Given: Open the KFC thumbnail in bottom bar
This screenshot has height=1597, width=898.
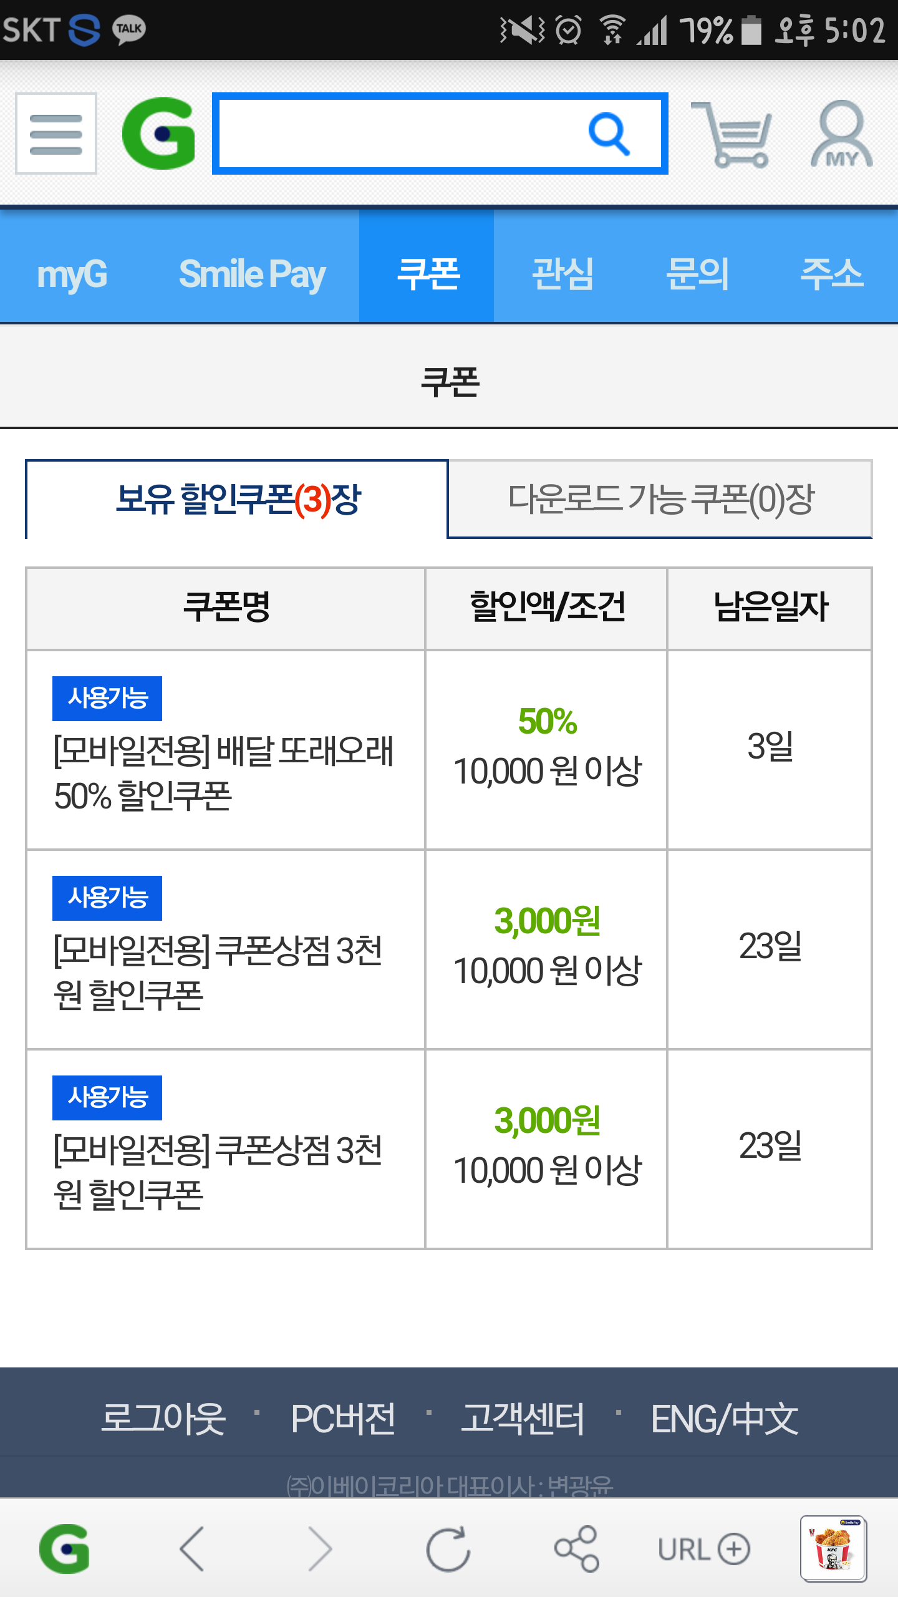Looking at the screenshot, I should tap(833, 1548).
